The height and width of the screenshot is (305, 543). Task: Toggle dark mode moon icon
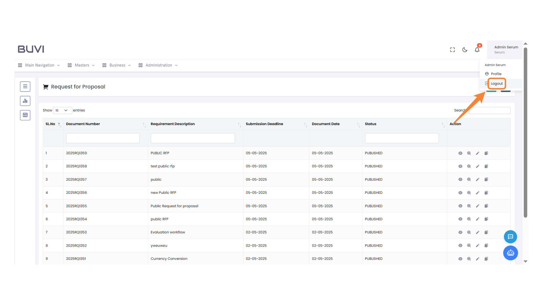click(x=465, y=50)
